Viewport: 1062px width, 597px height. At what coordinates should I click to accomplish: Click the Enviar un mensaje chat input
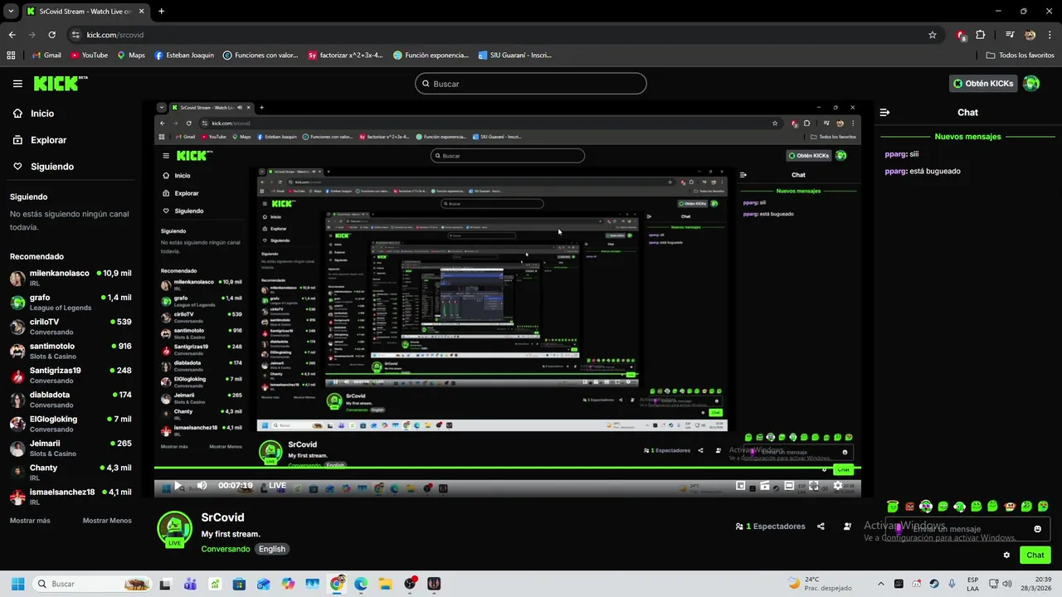pyautogui.click(x=967, y=529)
